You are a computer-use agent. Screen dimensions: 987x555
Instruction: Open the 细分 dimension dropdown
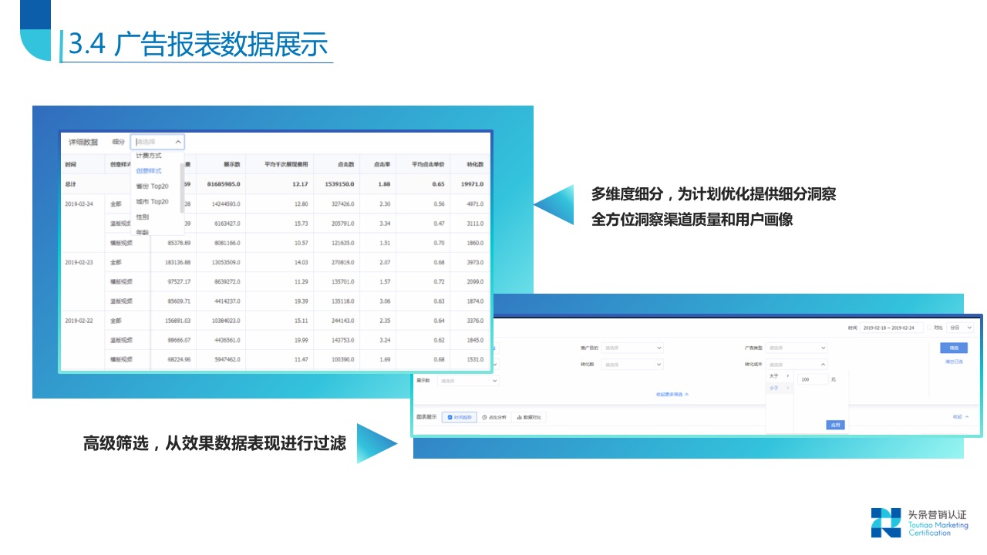pyautogui.click(x=158, y=141)
